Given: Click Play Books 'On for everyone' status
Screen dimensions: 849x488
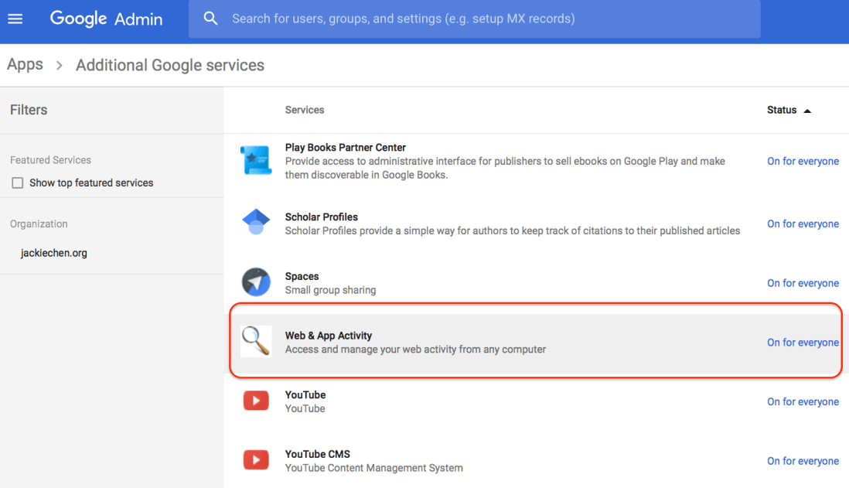Looking at the screenshot, I should coord(803,161).
